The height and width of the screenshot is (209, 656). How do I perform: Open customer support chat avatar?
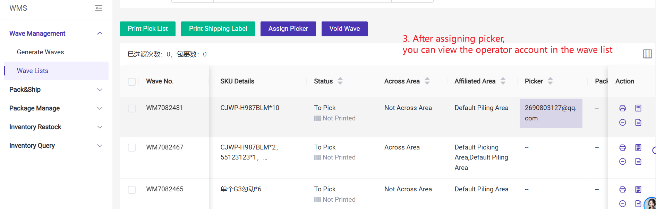tap(651, 204)
